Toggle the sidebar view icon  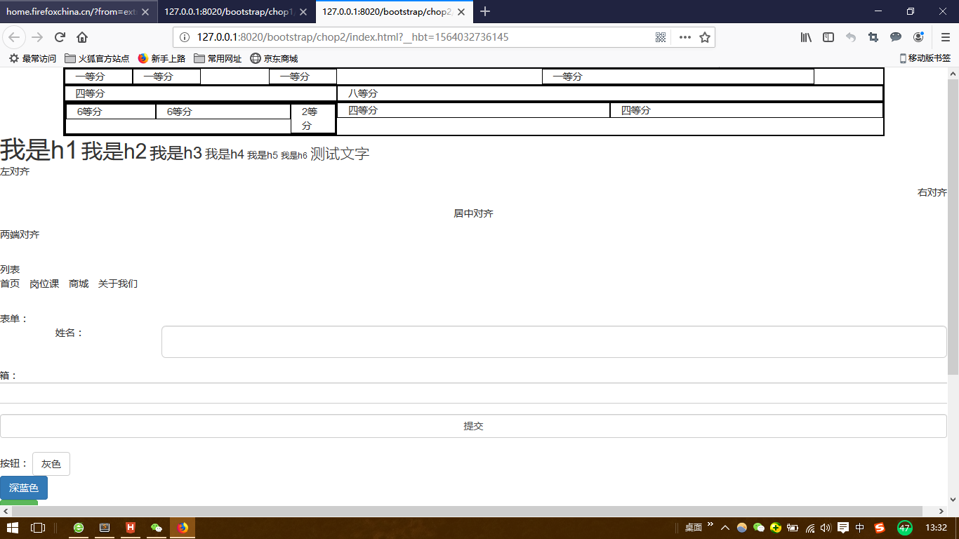(x=828, y=37)
